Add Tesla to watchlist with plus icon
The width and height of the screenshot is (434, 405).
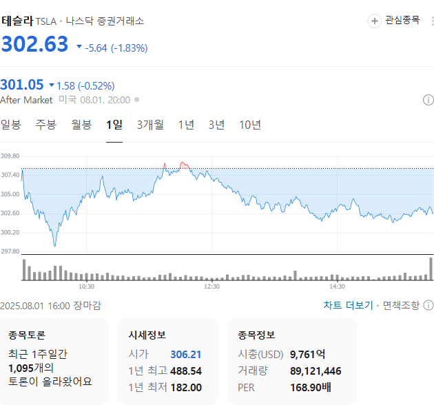click(375, 21)
